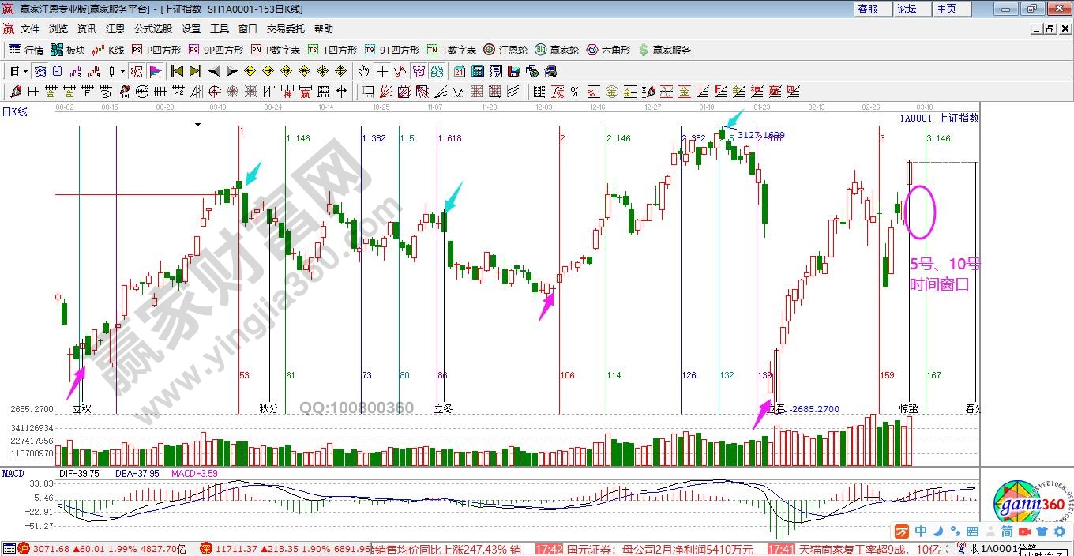1074x556 pixels.
Task: Toggle the highlighted flag chart button
Action: pos(155,71)
